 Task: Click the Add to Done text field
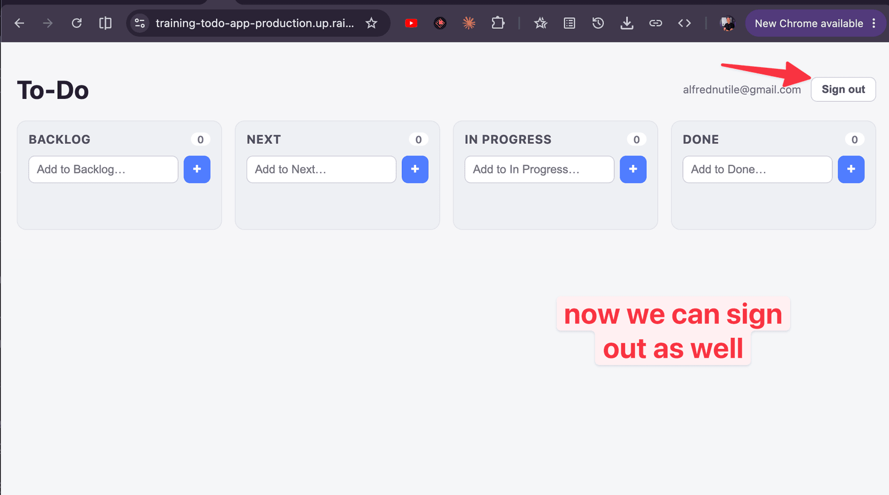pyautogui.click(x=757, y=169)
